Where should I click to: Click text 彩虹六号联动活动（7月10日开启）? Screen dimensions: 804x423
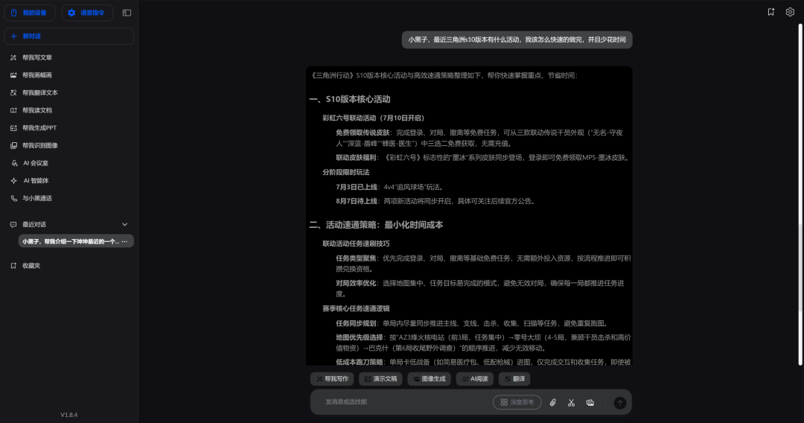(x=373, y=118)
